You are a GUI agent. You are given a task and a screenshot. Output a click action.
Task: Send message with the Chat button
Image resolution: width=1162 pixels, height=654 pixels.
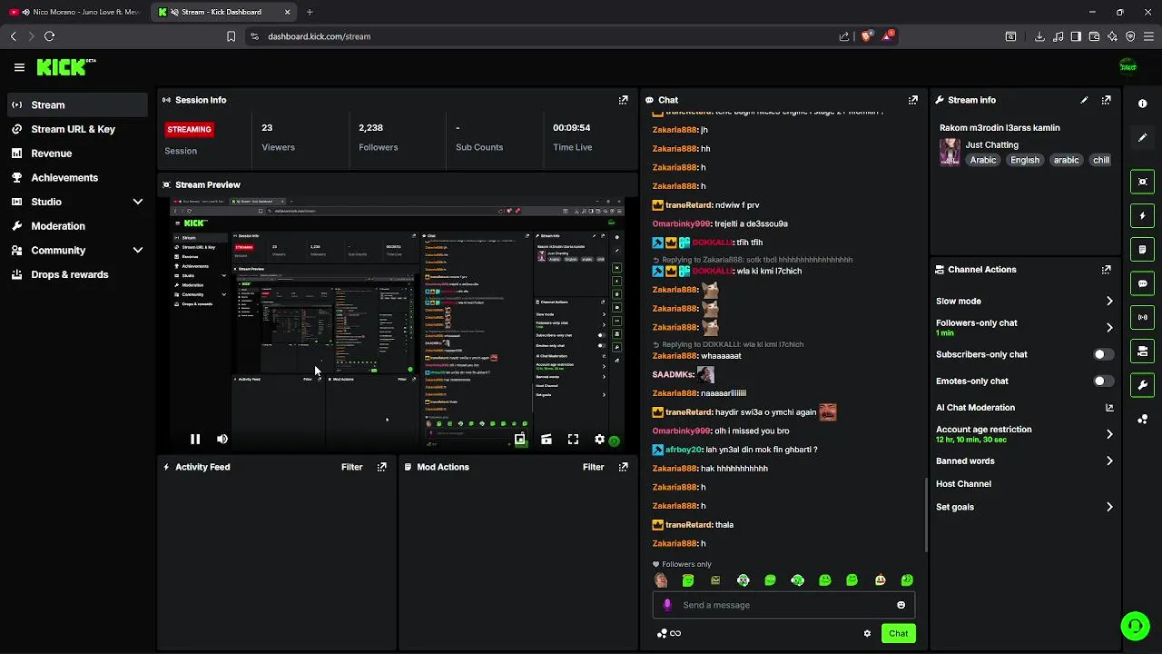pos(898,633)
